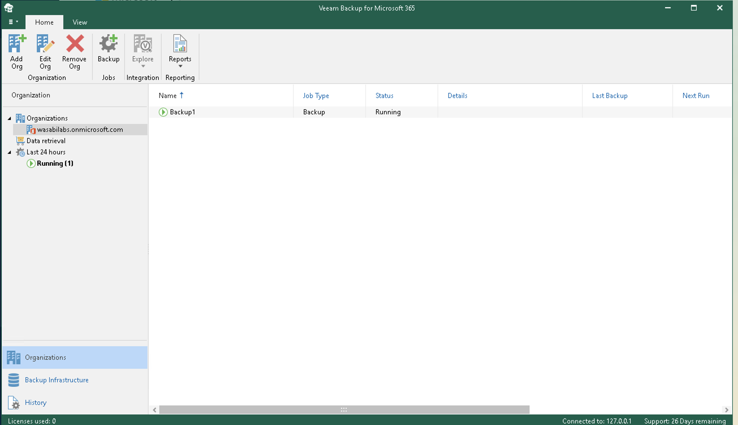
Task: Click the History document-gear icon
Action: (x=14, y=402)
